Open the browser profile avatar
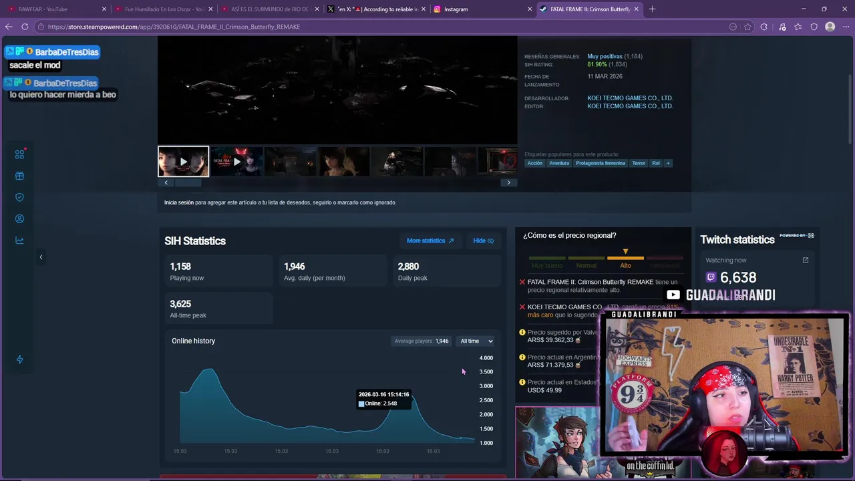This screenshot has width=855, height=481. point(830,27)
